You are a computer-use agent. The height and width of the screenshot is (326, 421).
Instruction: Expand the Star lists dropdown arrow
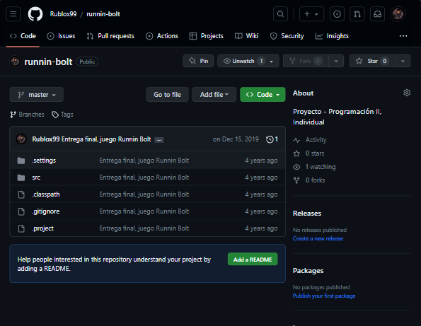(x=403, y=62)
